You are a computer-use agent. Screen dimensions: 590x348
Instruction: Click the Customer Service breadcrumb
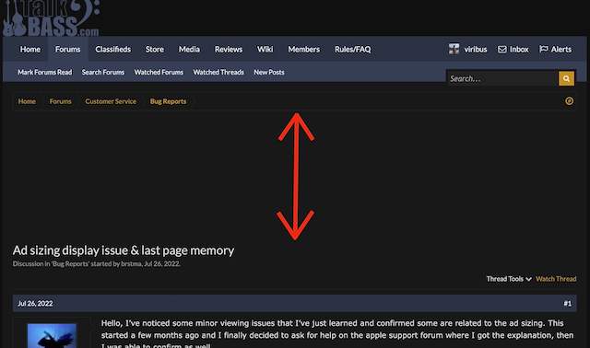point(111,101)
